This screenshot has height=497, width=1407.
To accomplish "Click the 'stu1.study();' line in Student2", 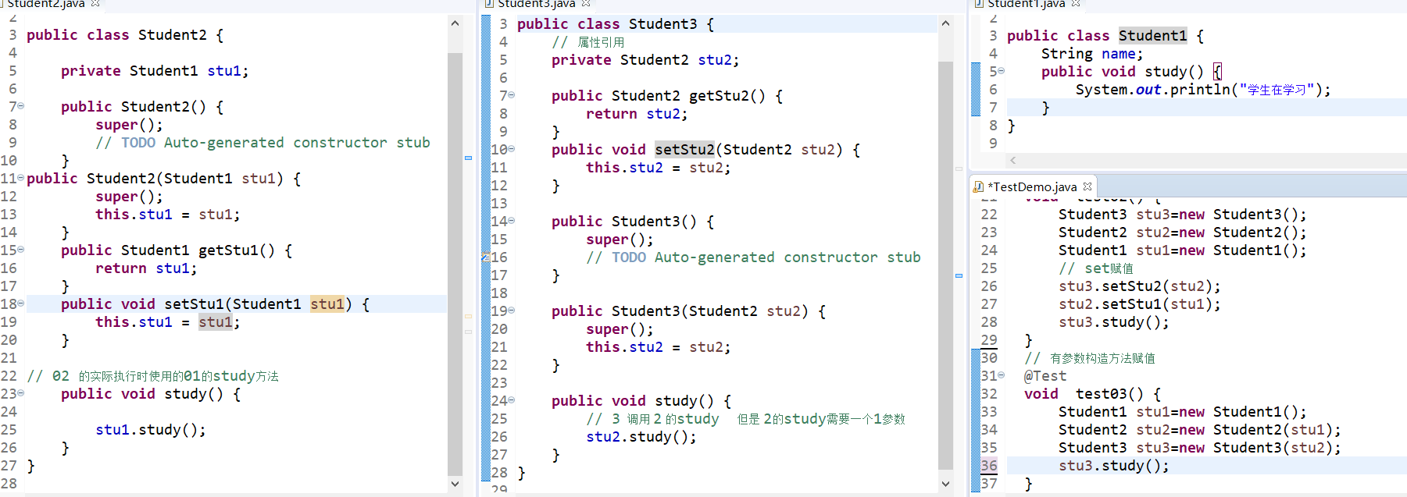I will pyautogui.click(x=151, y=430).
